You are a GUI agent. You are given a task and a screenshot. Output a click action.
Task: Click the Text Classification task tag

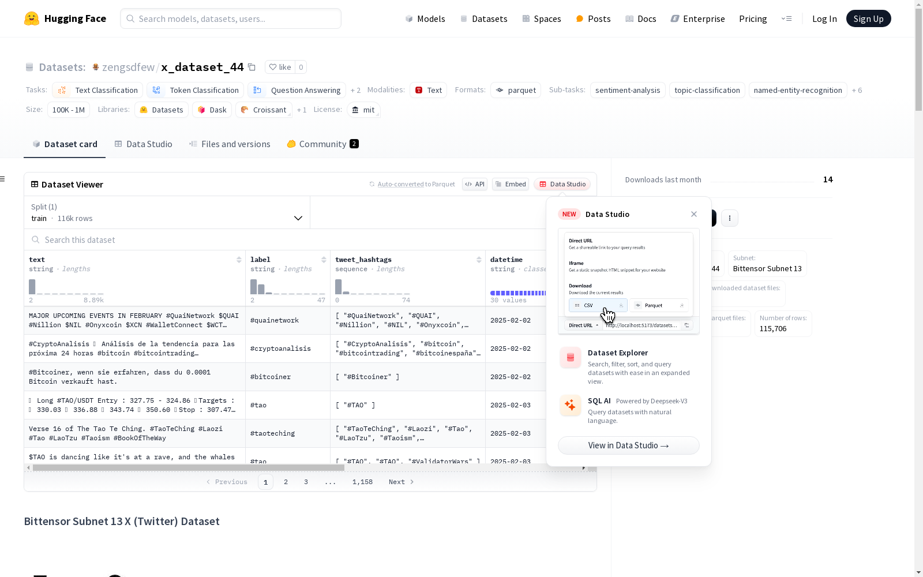tap(97, 90)
